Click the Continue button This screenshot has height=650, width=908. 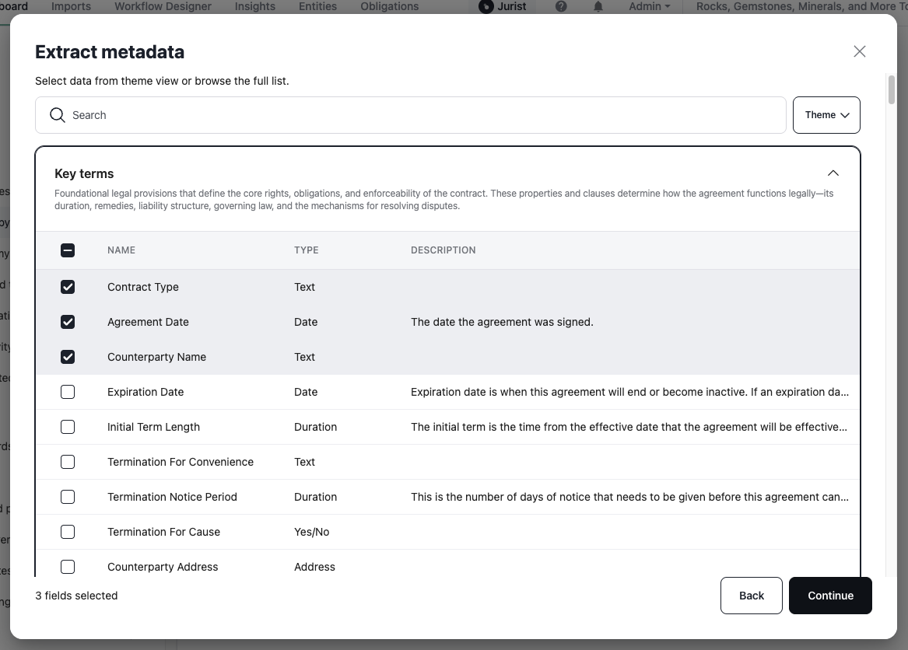click(x=830, y=596)
